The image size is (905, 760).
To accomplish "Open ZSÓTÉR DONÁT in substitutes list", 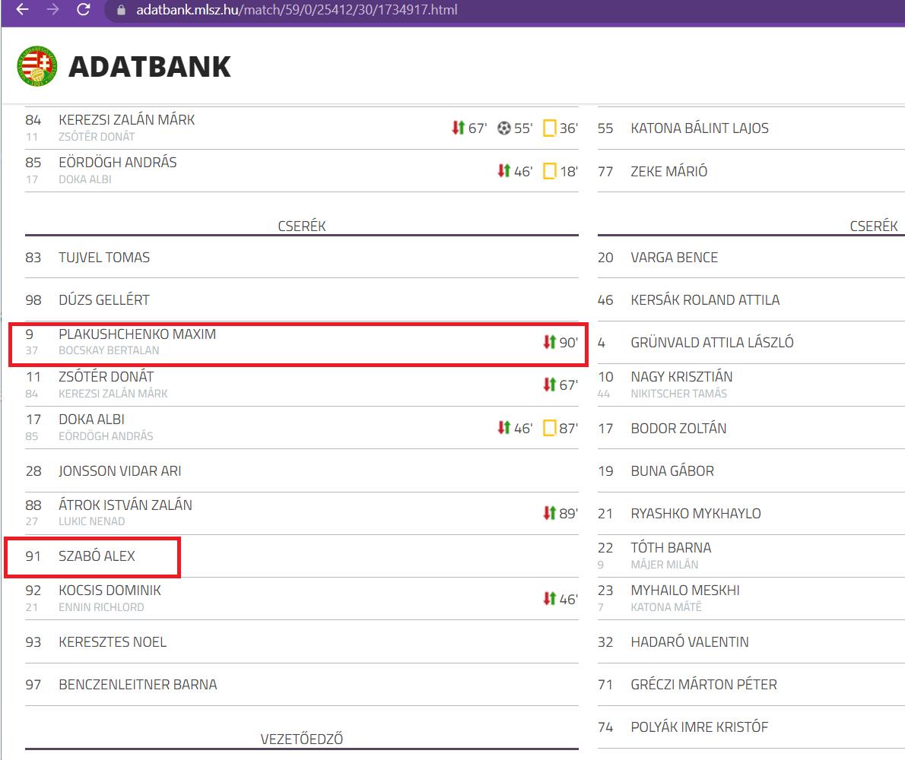I will coord(106,376).
